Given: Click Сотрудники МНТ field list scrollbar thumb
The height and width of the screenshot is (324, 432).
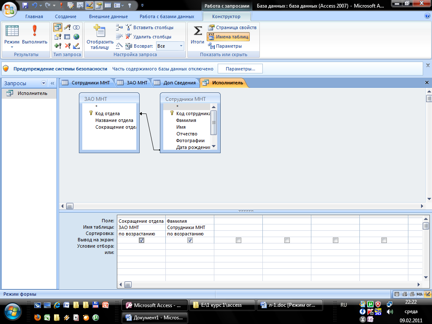Looking at the screenshot, I should [x=213, y=123].
